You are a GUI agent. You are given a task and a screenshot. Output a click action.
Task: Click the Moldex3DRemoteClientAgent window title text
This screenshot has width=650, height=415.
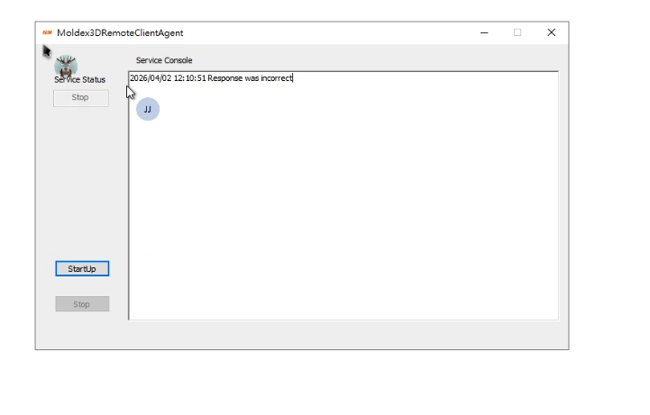tap(120, 32)
